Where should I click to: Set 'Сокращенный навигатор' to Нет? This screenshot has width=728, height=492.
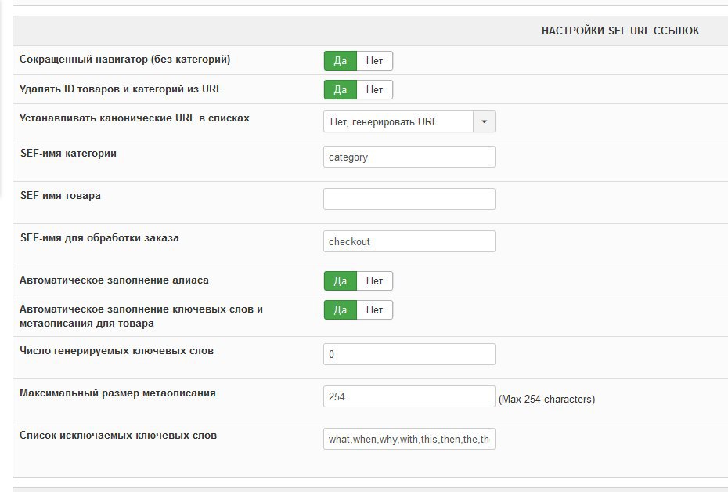[x=374, y=61]
